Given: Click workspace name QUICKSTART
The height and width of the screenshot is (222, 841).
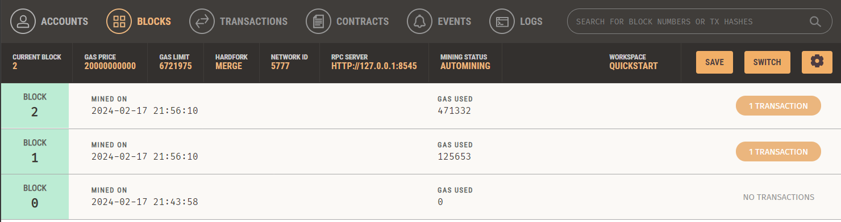Looking at the screenshot, I should [634, 66].
